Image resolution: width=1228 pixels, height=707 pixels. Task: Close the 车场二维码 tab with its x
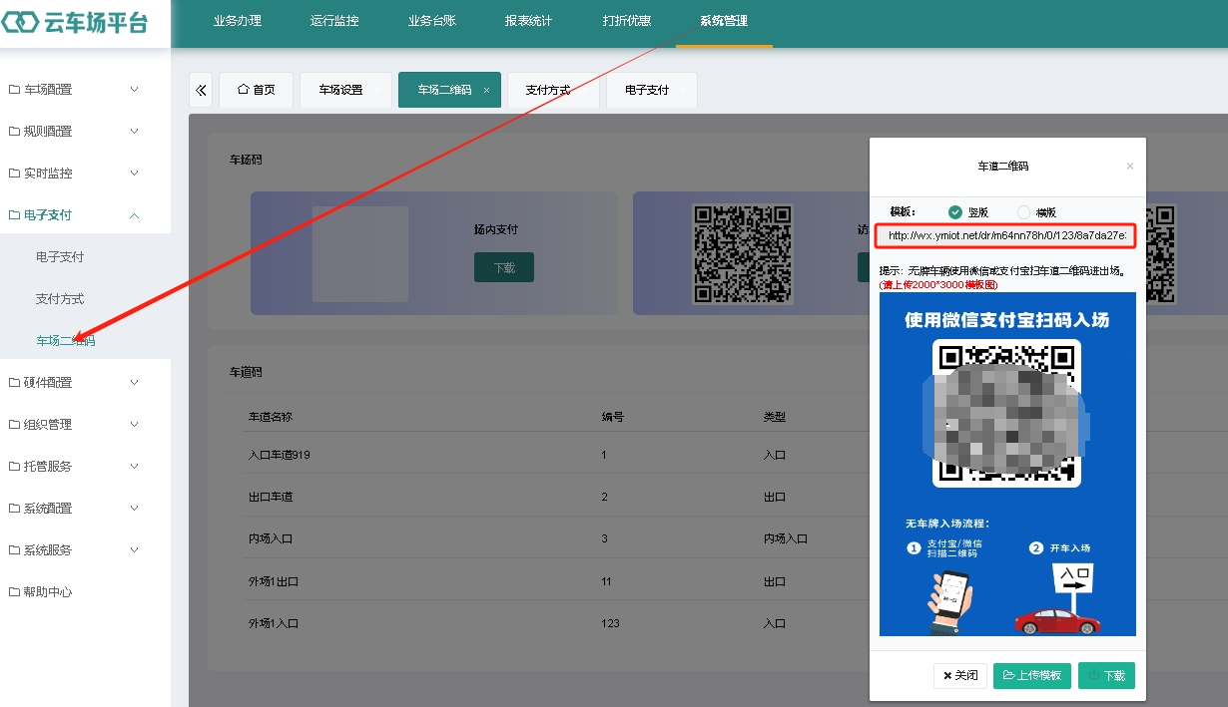coord(486,90)
